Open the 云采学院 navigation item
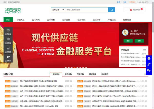 click(x=81, y=20)
